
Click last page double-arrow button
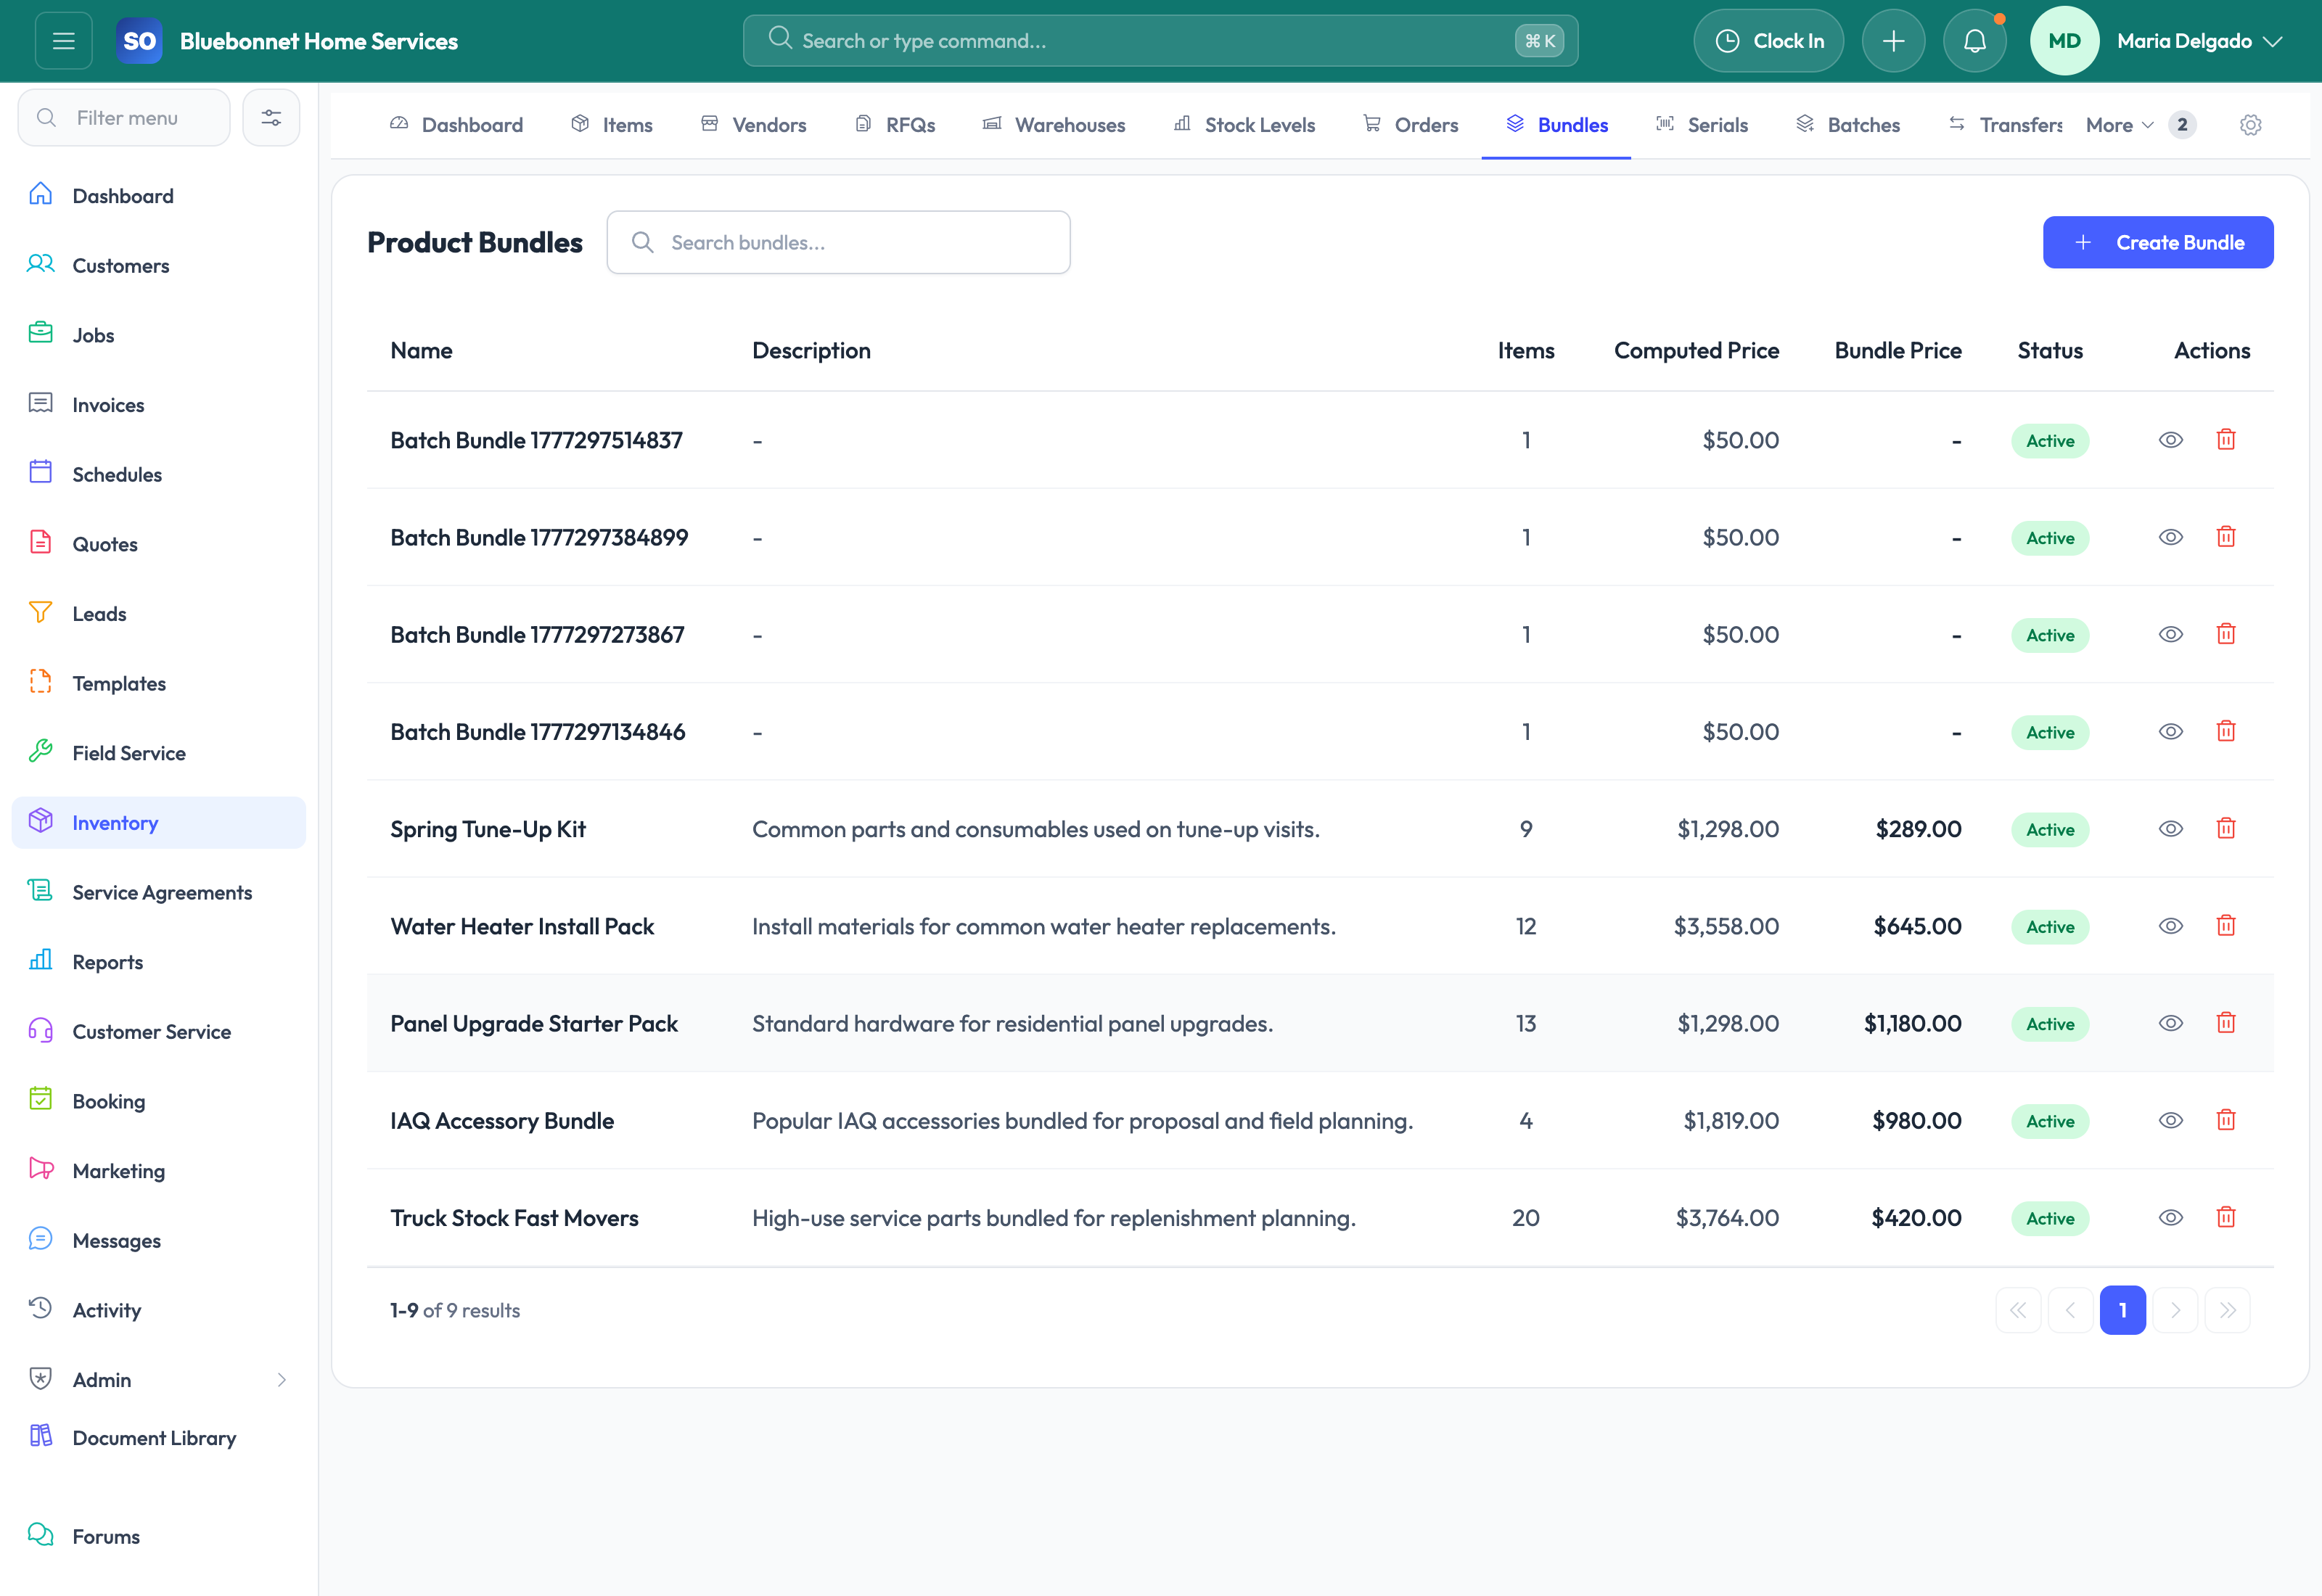(x=2227, y=1310)
